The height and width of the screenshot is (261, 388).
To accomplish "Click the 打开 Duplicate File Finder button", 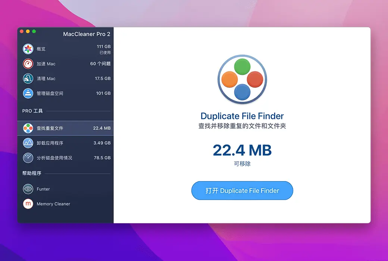I will pos(242,191).
